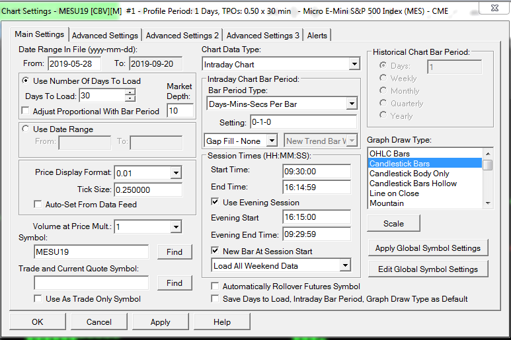The height and width of the screenshot is (340, 511).
Task: Open the Volume at Price Mult. dropdown
Action: click(176, 226)
